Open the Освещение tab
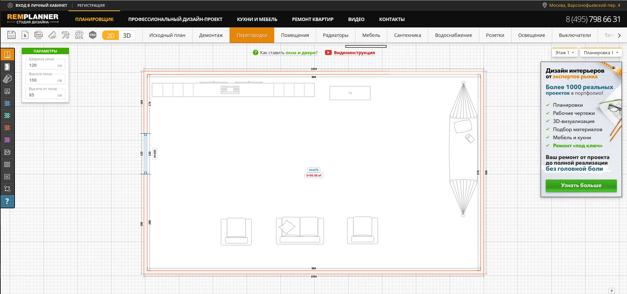This screenshot has height=294, width=627. click(532, 35)
